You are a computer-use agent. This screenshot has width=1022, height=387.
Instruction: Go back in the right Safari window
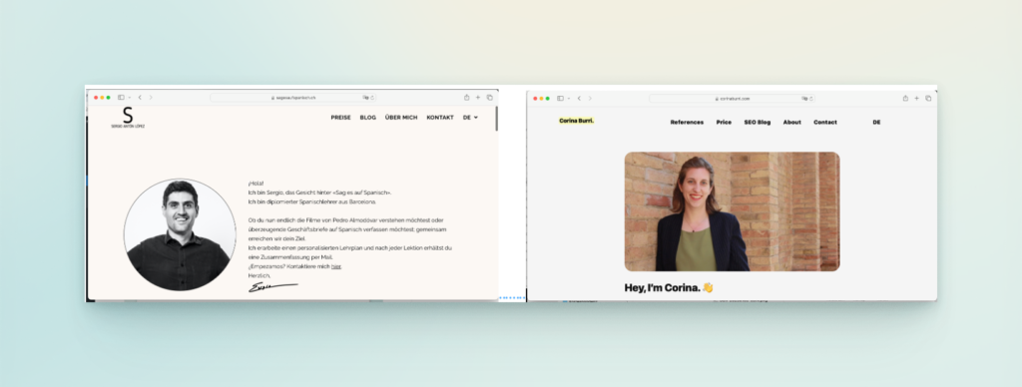click(x=580, y=99)
